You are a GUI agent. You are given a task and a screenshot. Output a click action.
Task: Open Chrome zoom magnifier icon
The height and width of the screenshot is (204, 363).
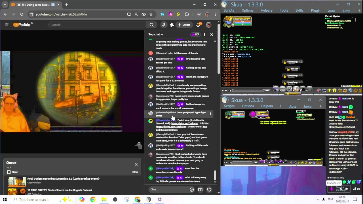136,14
